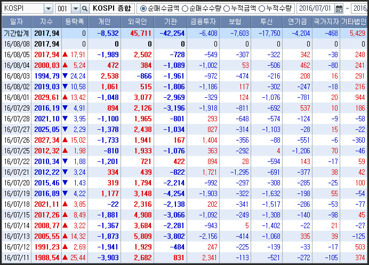Click index value 2000.03 on 16/08/04
Viewport: 369px width, 265px height.
click(x=47, y=65)
